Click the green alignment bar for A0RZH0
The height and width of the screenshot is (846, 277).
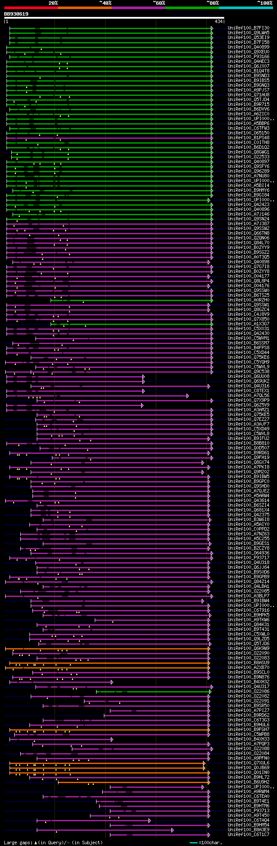132,300
